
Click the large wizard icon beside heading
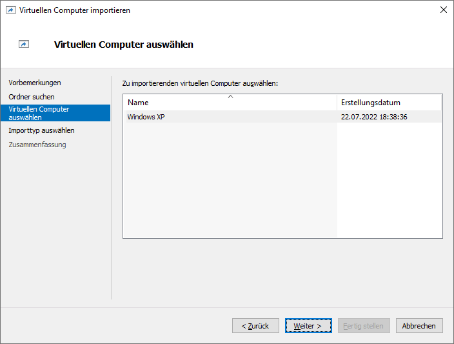(24, 44)
